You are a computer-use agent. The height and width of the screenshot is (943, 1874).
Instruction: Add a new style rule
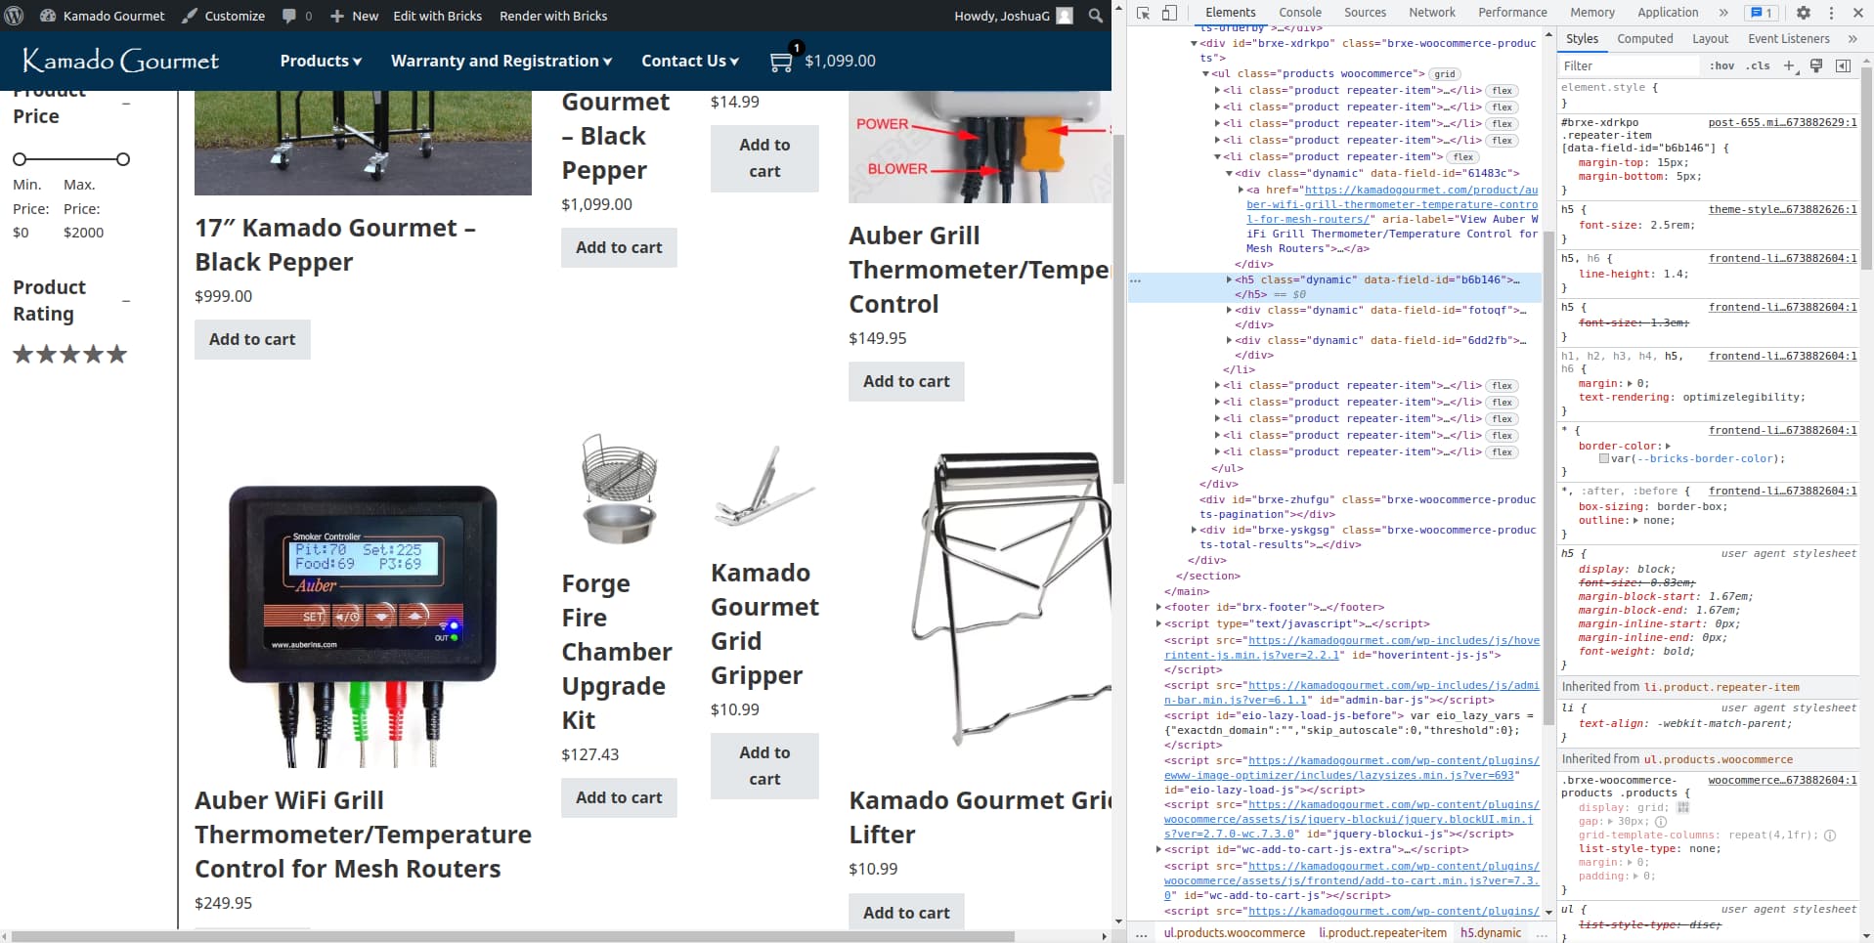1789,65
